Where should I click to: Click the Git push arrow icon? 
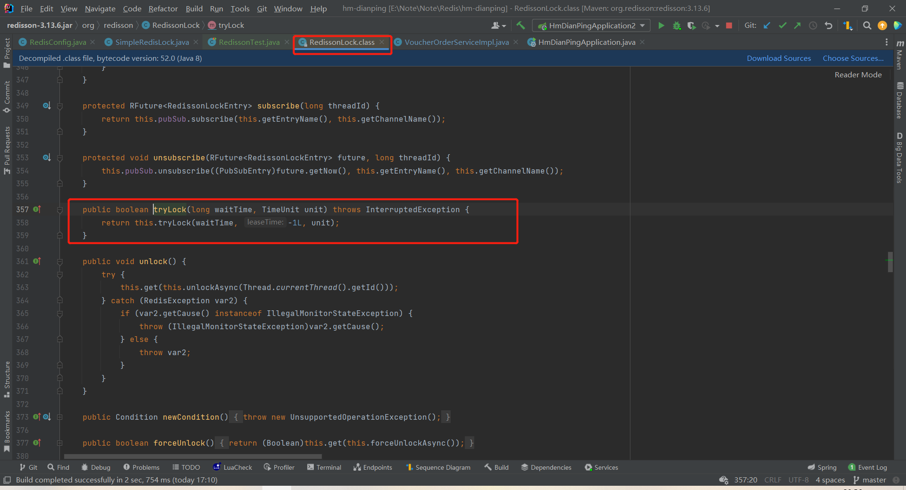point(797,25)
